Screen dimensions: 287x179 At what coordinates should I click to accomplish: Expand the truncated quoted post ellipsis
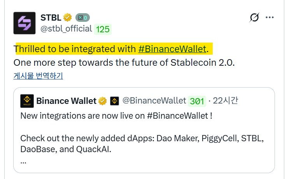(23, 160)
